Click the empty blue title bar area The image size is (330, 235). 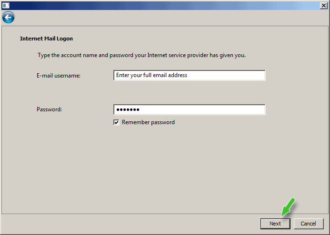click(162, 5)
